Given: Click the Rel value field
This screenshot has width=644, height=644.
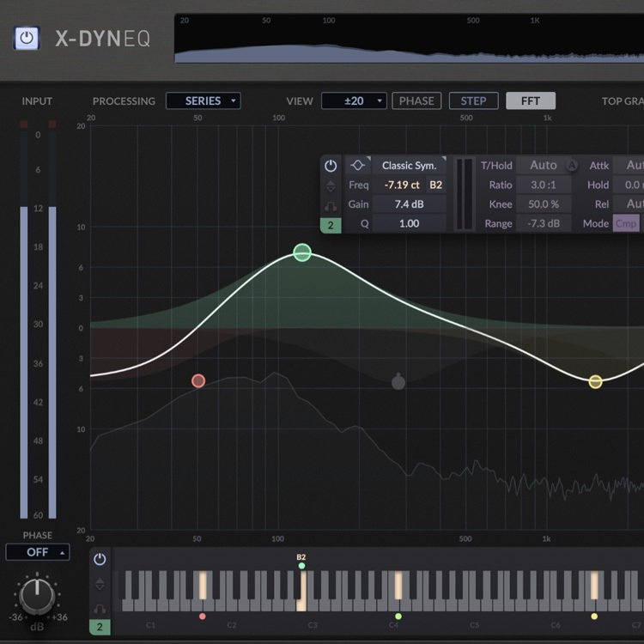Looking at the screenshot, I should tap(629, 204).
